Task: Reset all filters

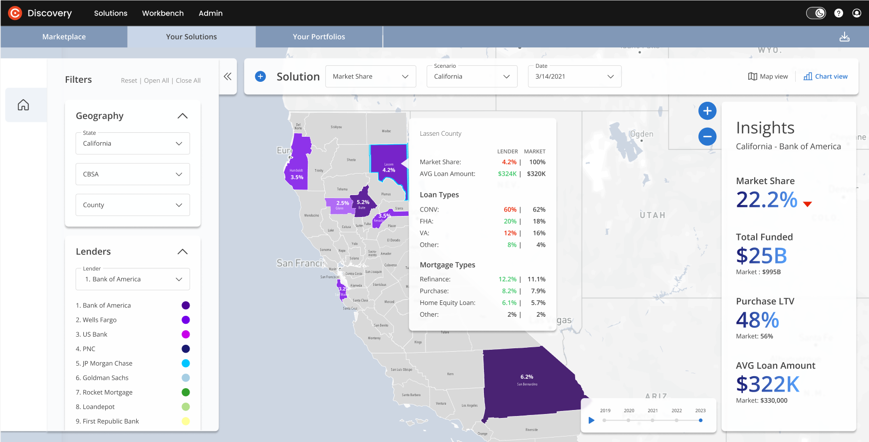Action: tap(129, 81)
